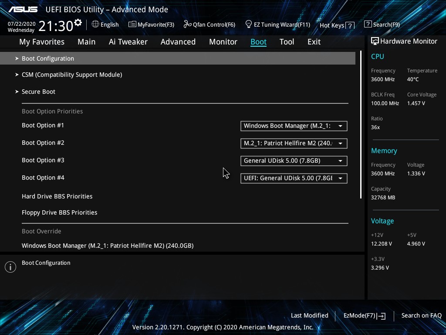This screenshot has width=446, height=335.
Task: Switch to the Ai Tweaker tab
Action: 128,42
